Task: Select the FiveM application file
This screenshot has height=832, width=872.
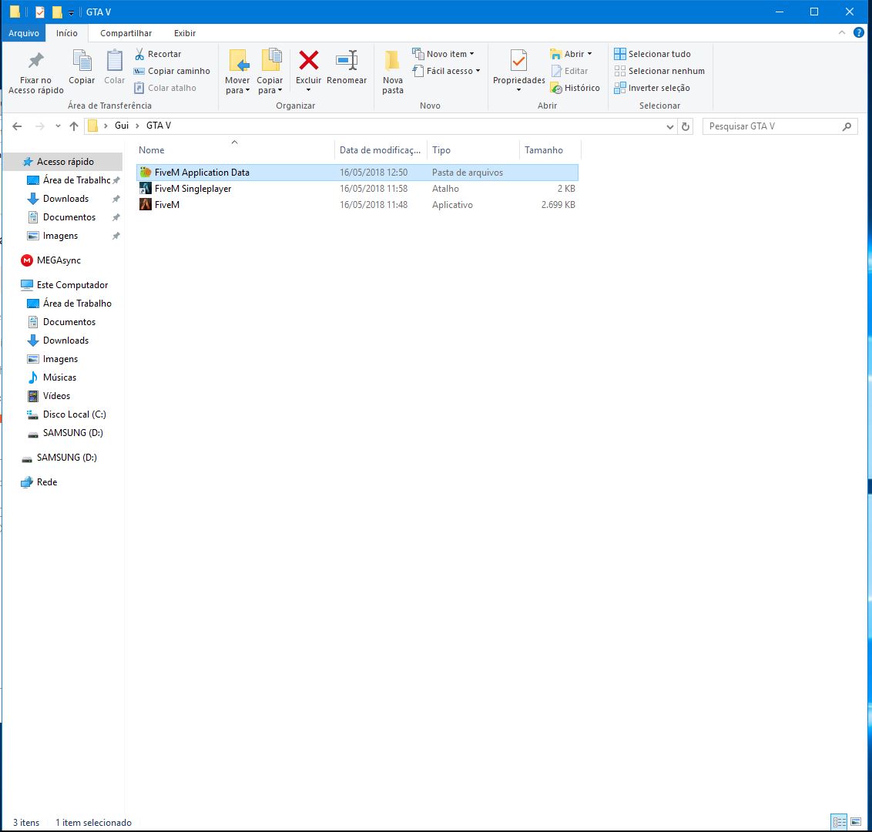Action: (x=357, y=205)
